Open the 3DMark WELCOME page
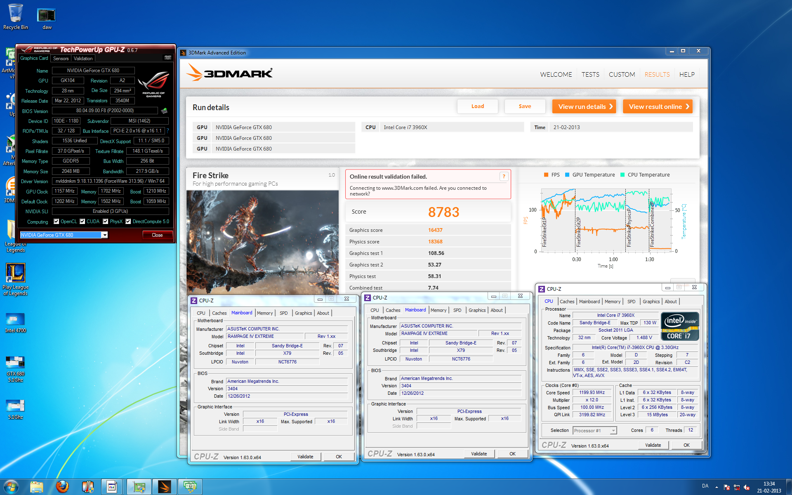The width and height of the screenshot is (792, 495). click(556, 75)
